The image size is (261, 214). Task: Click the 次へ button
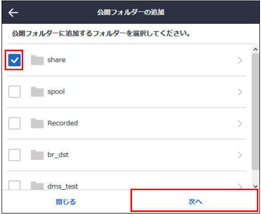coord(194,201)
